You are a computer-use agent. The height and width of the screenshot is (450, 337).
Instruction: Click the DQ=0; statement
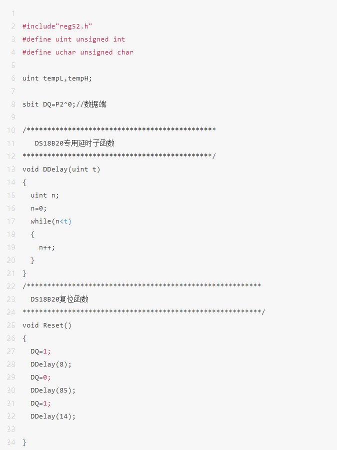40,377
